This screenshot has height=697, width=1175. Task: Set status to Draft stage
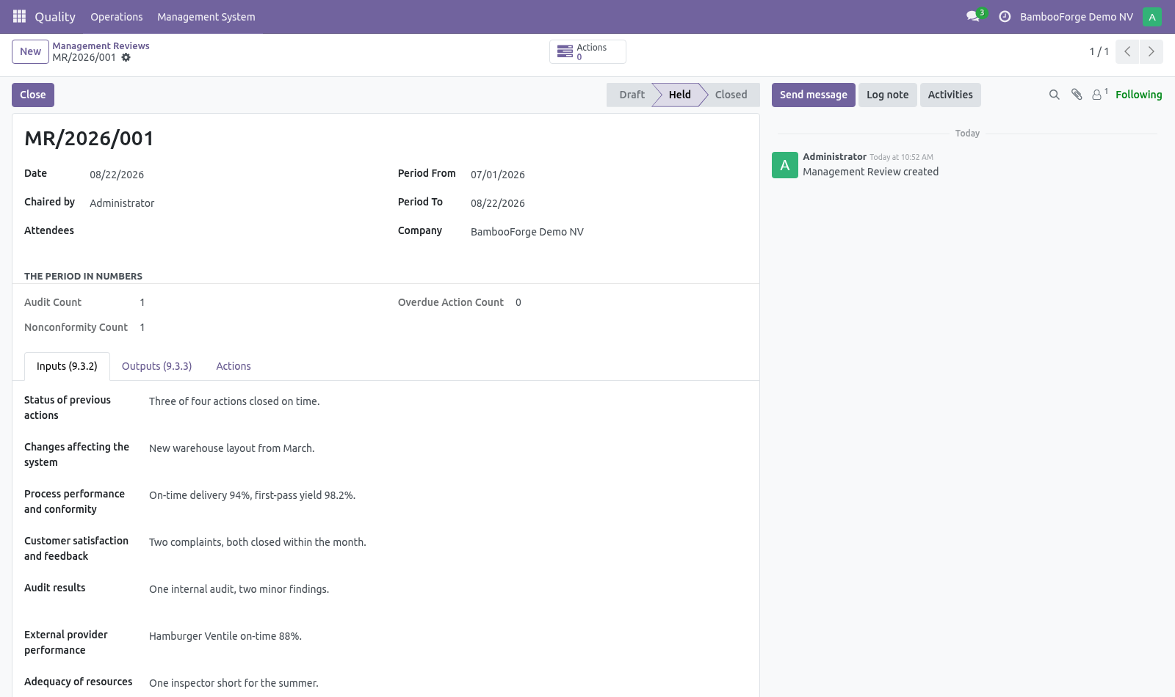pyautogui.click(x=630, y=95)
